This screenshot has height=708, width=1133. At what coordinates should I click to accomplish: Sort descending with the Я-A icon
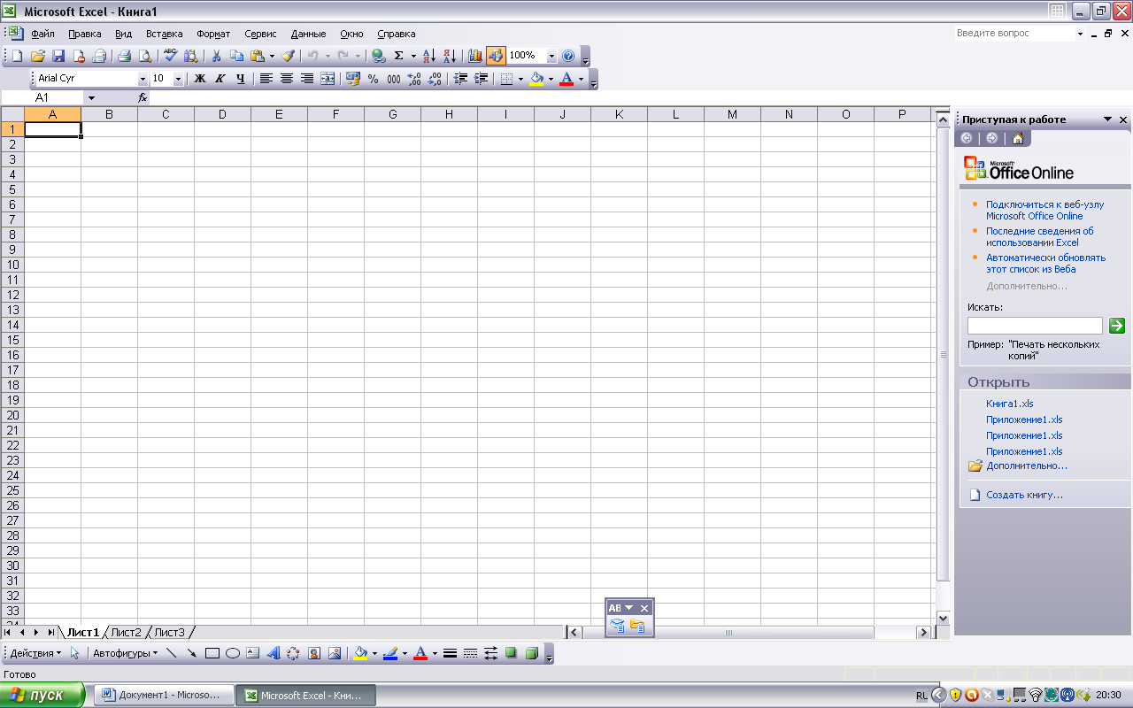pyautogui.click(x=450, y=56)
